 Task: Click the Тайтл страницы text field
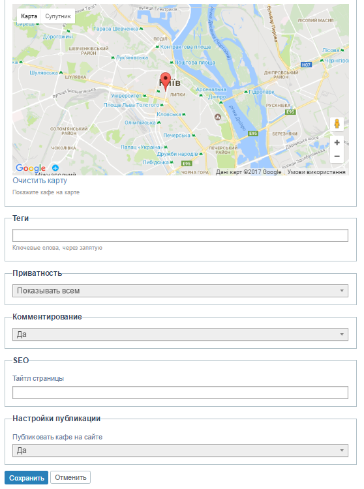click(180, 393)
